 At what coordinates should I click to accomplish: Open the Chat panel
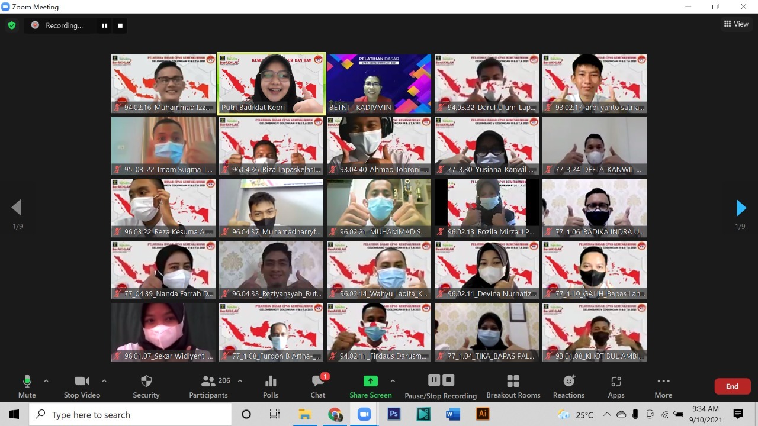[x=318, y=386]
